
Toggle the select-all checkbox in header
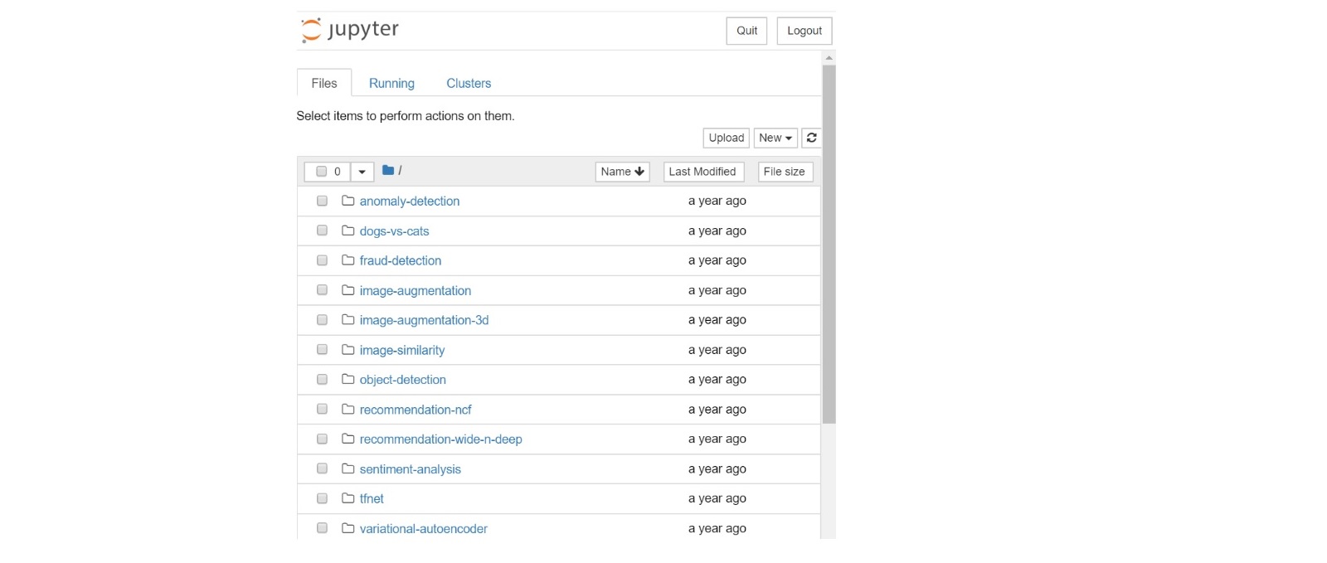[322, 172]
